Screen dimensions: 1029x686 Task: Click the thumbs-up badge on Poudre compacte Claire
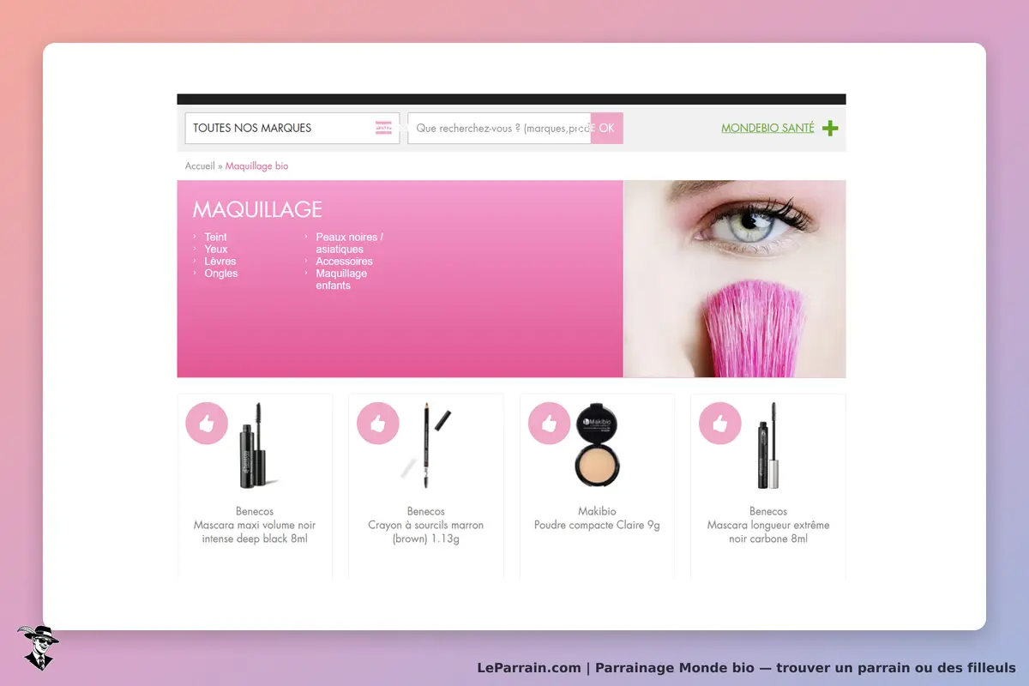[x=549, y=423]
